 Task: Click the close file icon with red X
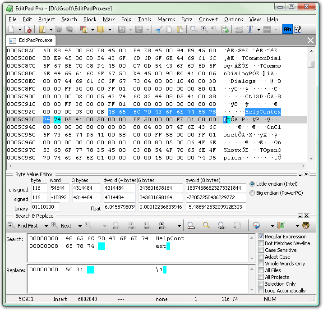[28, 29]
